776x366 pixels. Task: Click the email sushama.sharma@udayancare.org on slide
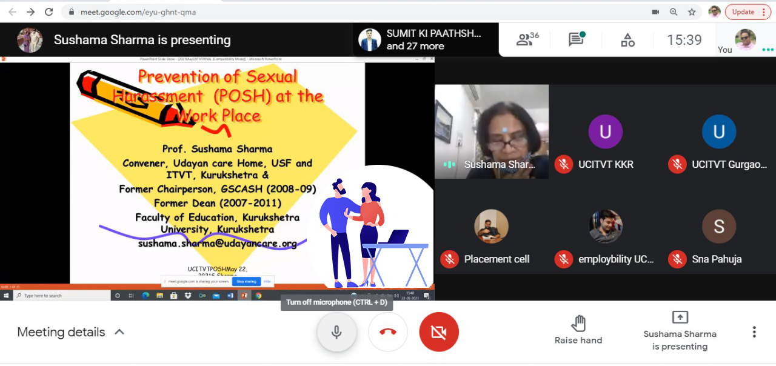click(218, 244)
